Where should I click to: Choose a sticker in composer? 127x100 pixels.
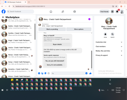[x=45, y=73]
